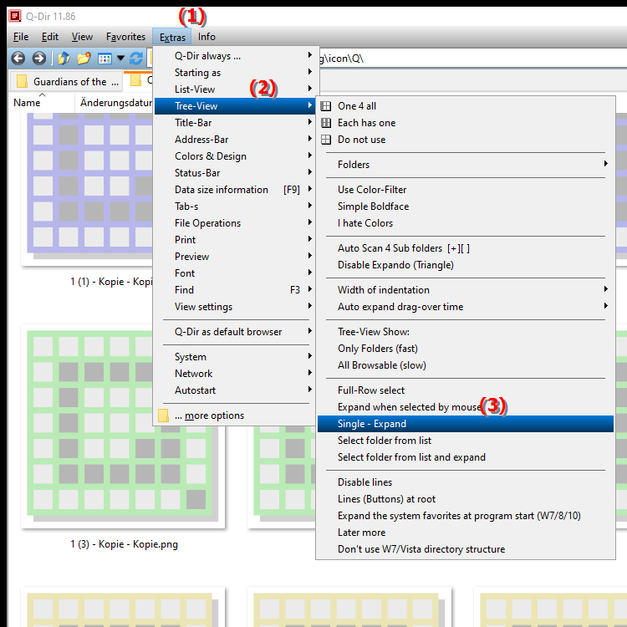Go back with the left arrow button
Viewport: 627px width, 627px height.
point(18,59)
